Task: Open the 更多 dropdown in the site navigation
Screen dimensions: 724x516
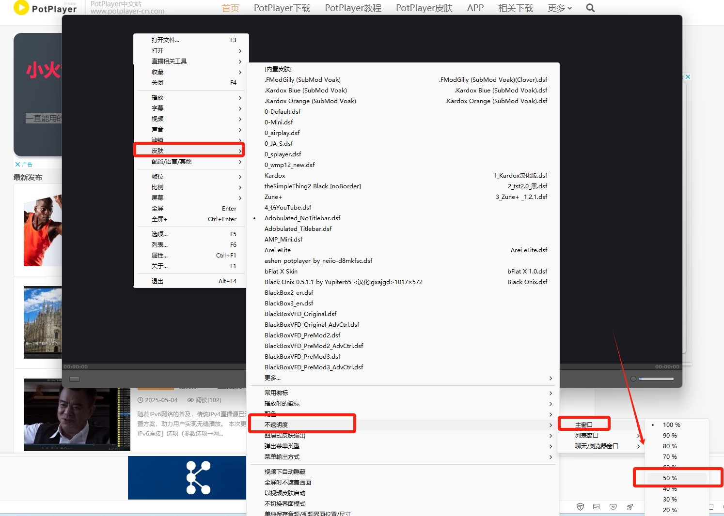Action: (560, 8)
